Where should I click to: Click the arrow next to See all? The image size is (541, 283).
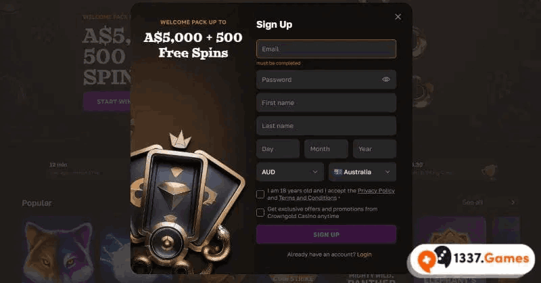513,202
